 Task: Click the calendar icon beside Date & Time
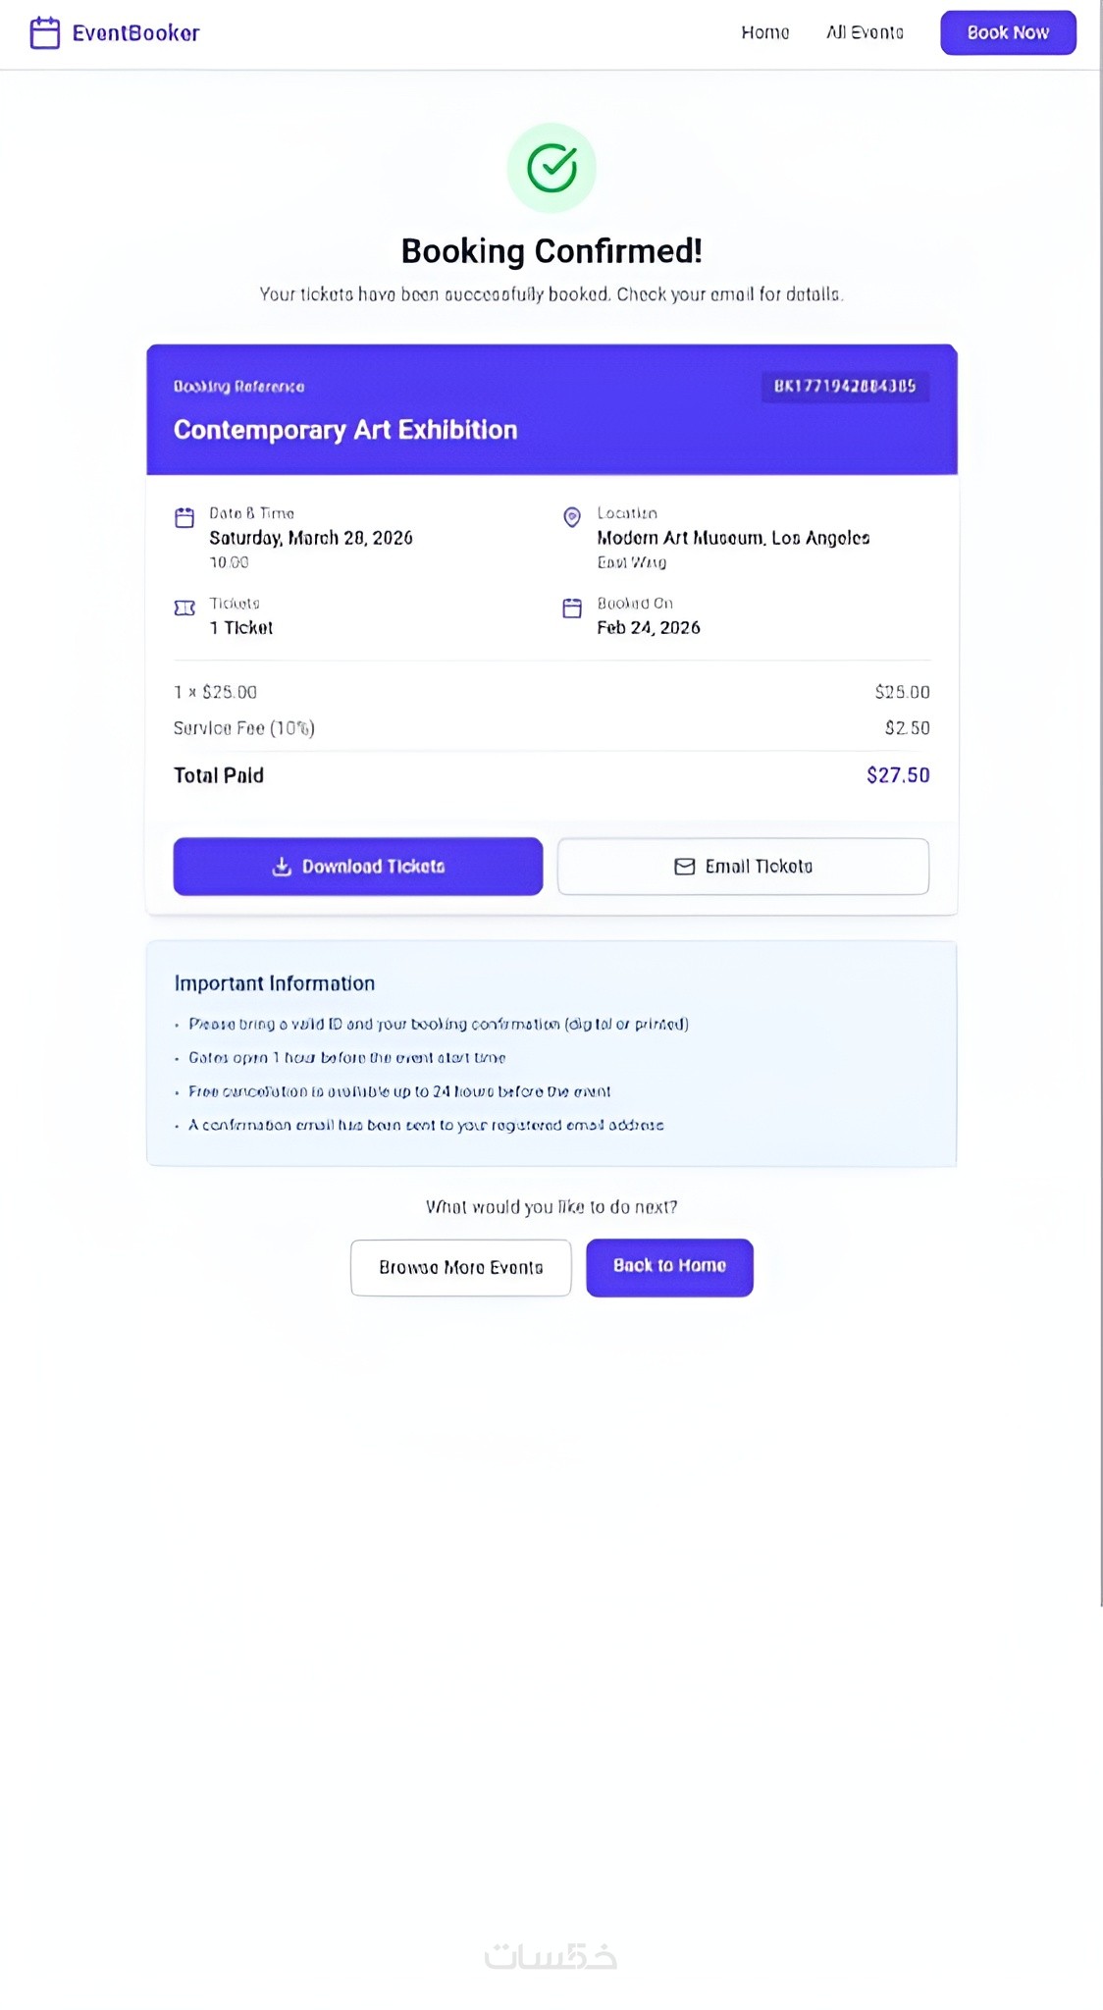coord(184,517)
